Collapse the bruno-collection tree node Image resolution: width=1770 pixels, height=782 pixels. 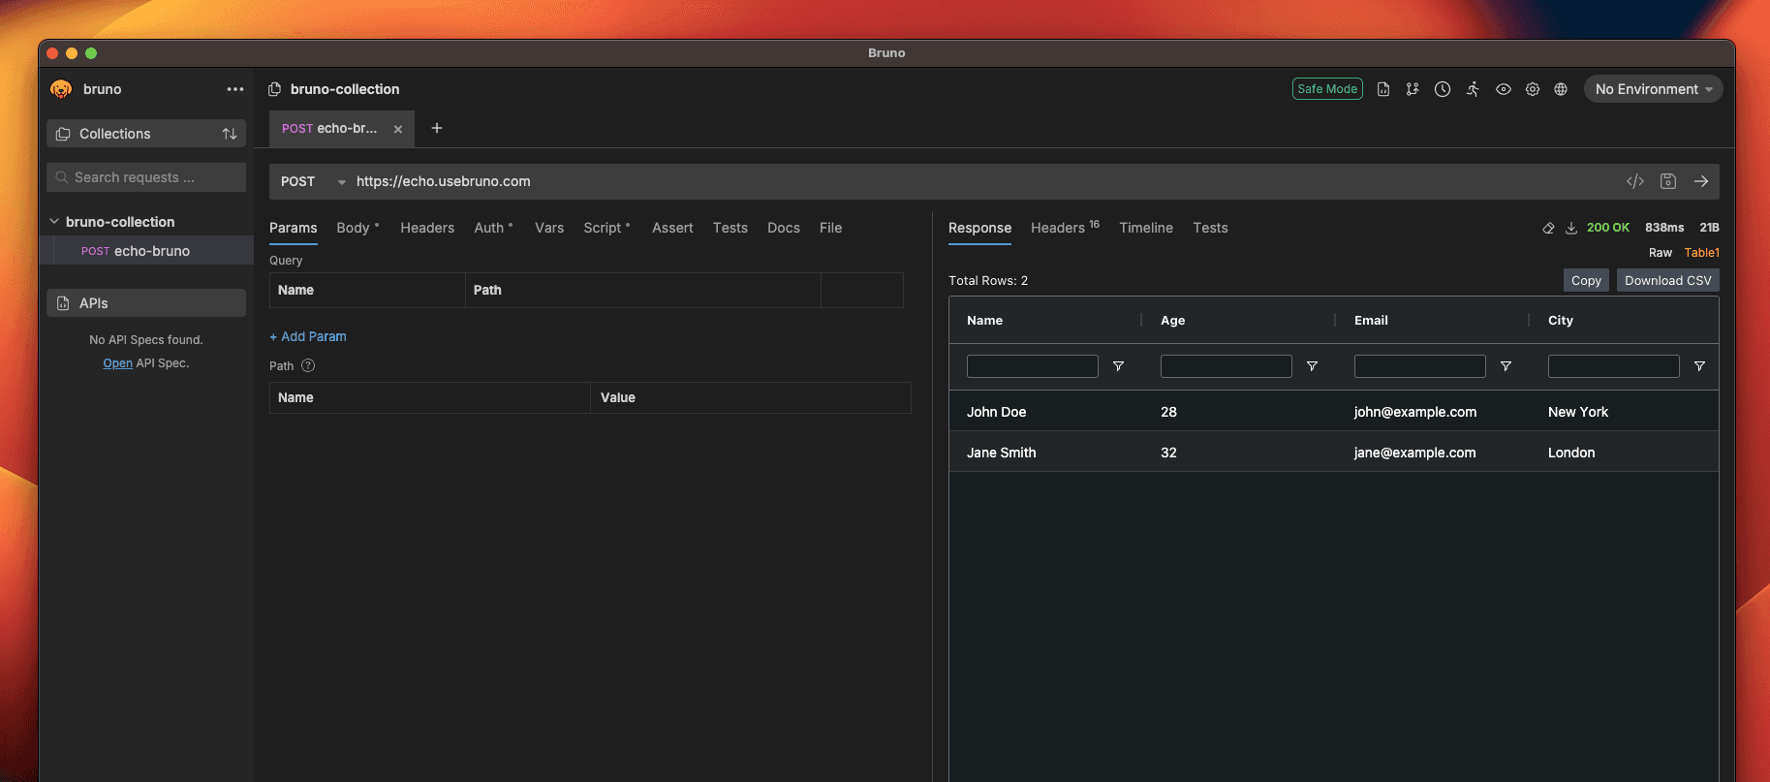point(55,222)
